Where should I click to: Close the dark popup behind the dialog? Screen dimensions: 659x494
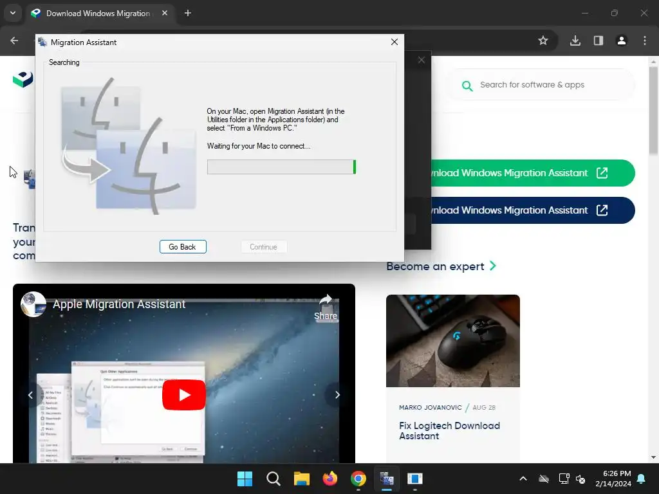click(422, 60)
